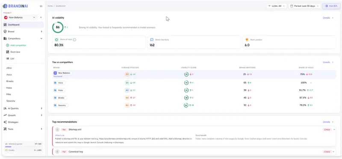Click the Strategies sparkle icon
This screenshot has width=342, height=159.
(x=5, y=122)
